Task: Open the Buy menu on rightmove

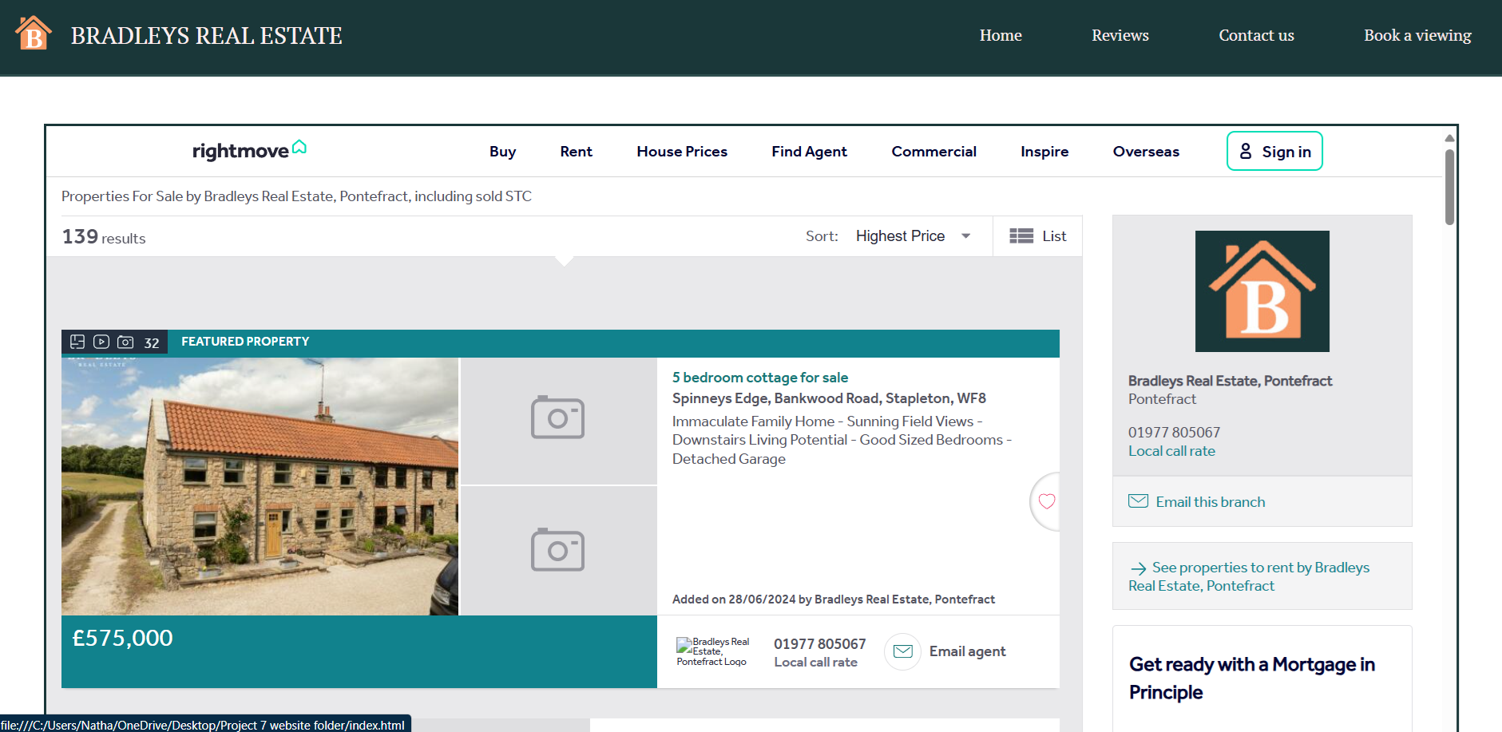Action: point(502,152)
